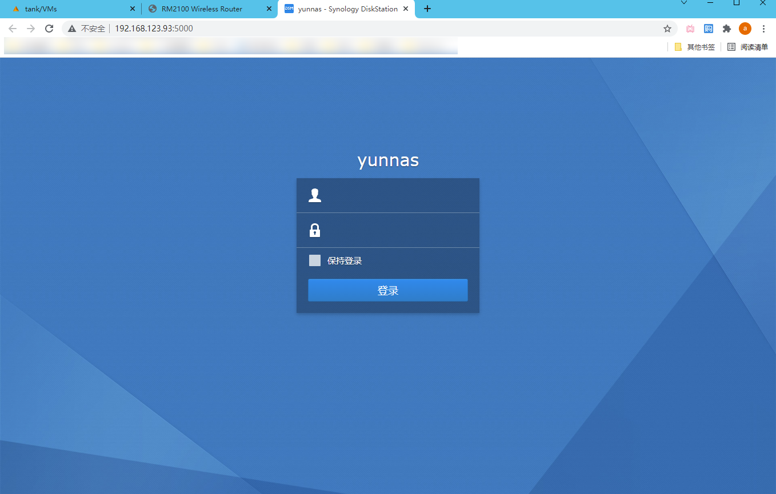Image resolution: width=776 pixels, height=494 pixels.
Task: Enable the 保持登录 checkbox
Action: coord(314,260)
